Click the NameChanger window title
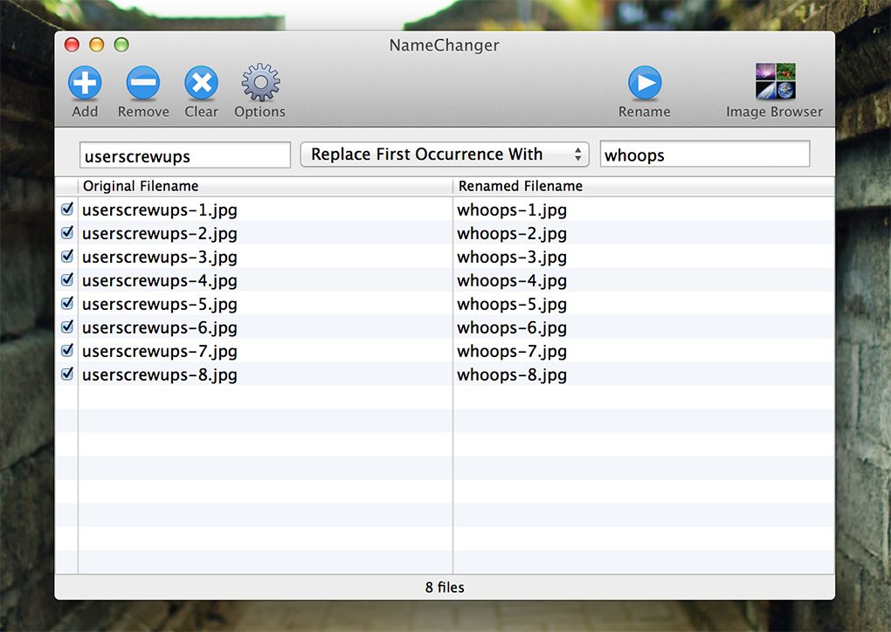 pyautogui.click(x=445, y=45)
